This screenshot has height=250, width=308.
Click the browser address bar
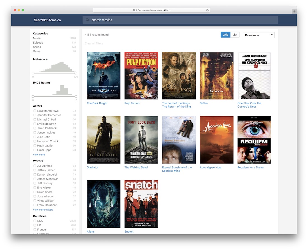pos(151,10)
